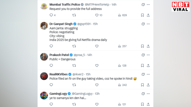
Task: Open Dr Ganpat Singh profile name
Action: tap(61, 24)
